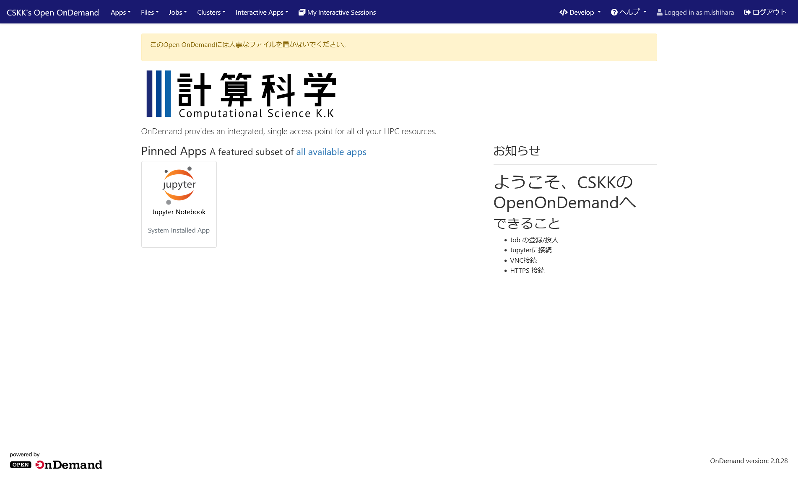Click the 'powered by' footer text
Screen dimensions: 798x479
(x=25, y=454)
